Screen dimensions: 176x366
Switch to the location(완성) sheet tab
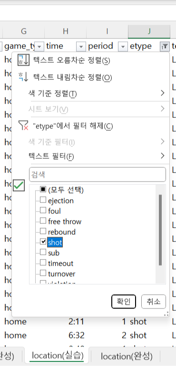[127, 356]
